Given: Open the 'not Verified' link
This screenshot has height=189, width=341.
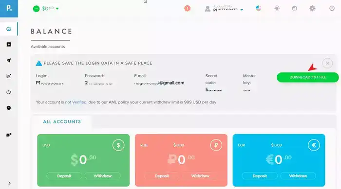Looking at the screenshot, I should [76, 102].
